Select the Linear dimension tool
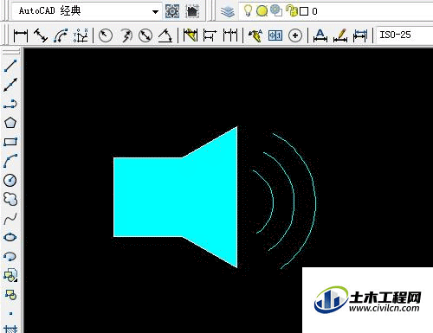433x333 pixels. coord(21,35)
